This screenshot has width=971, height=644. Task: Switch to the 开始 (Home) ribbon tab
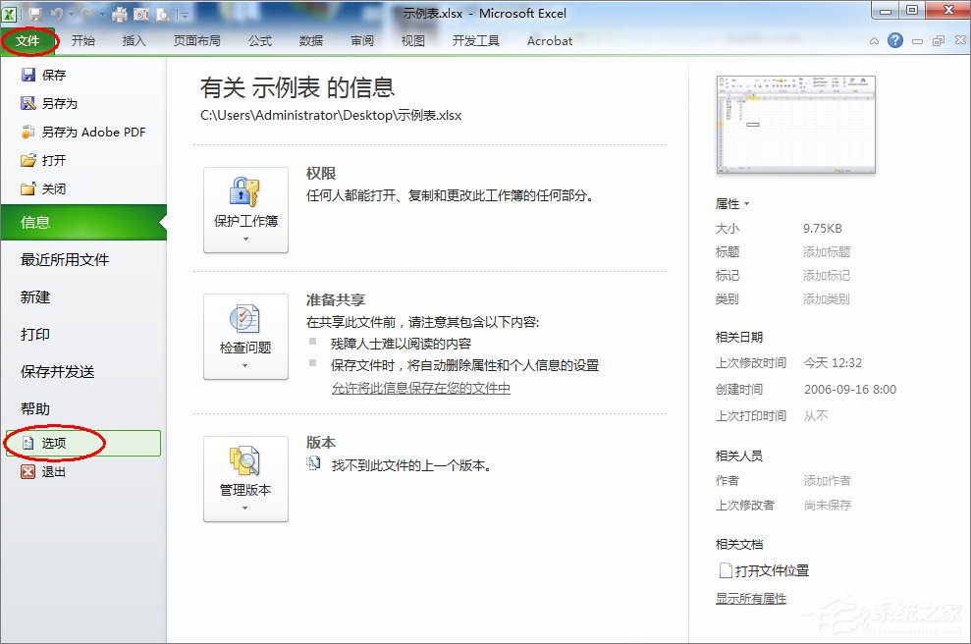pos(85,40)
